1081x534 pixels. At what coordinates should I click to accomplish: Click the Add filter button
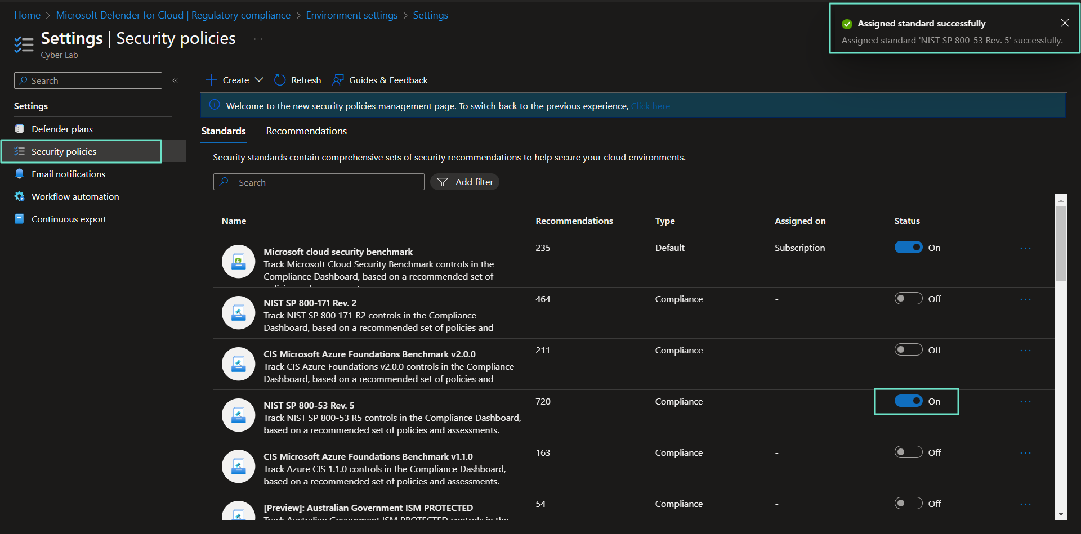click(465, 182)
